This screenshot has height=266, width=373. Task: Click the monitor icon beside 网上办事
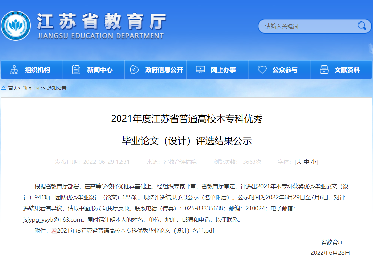(x=200, y=70)
